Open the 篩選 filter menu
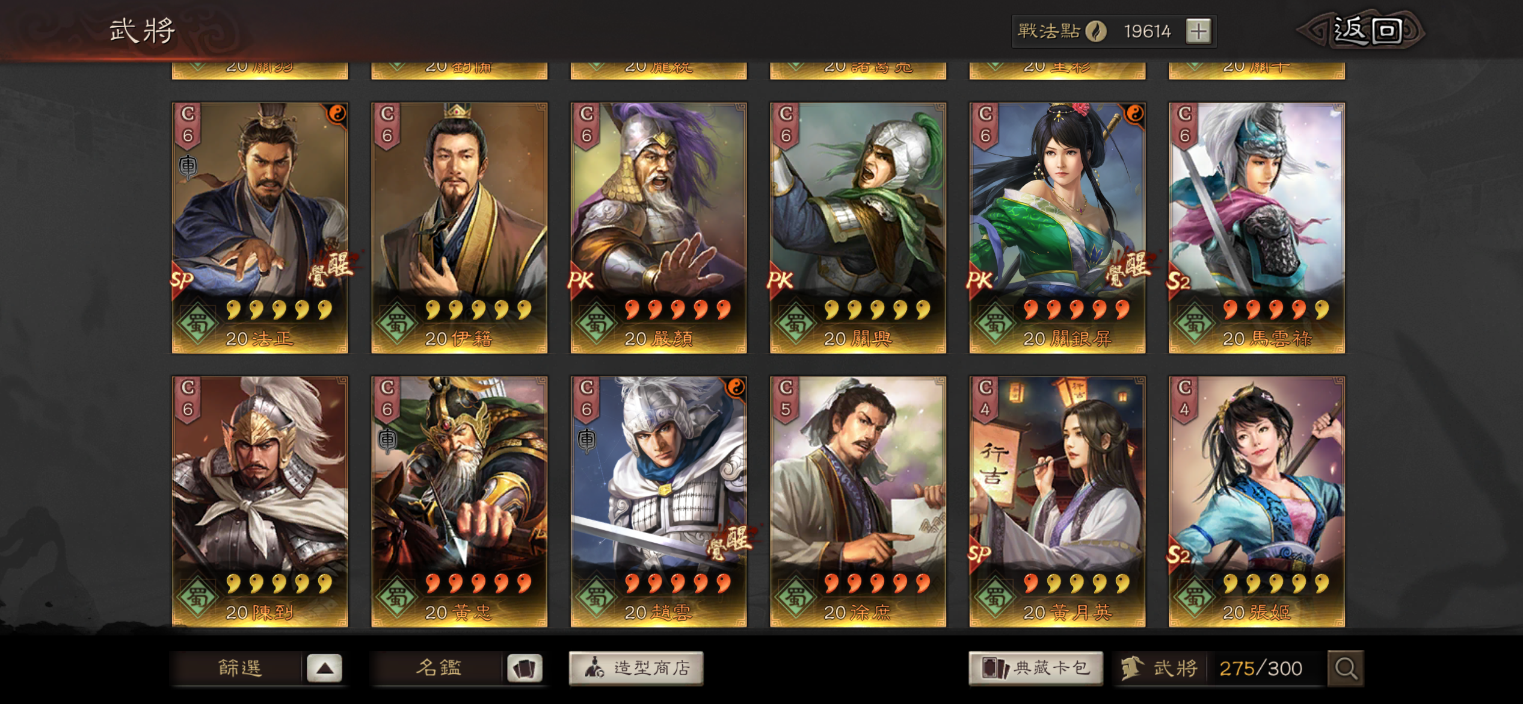Image resolution: width=1523 pixels, height=704 pixels. point(239,668)
